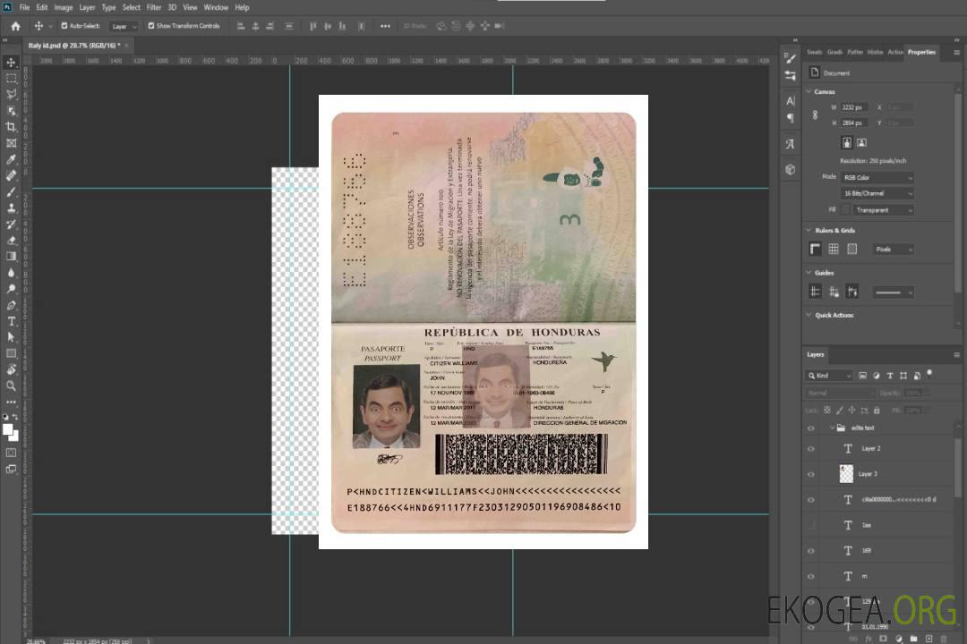Show the hidden '1аа' text layer

pyautogui.click(x=811, y=525)
